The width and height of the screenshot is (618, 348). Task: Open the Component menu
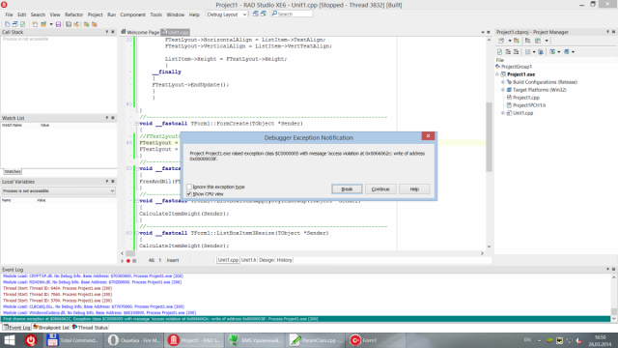[x=133, y=14]
